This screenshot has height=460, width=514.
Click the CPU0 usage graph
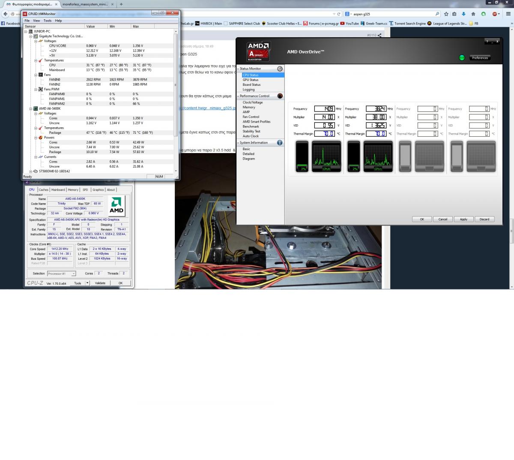tap(326, 156)
